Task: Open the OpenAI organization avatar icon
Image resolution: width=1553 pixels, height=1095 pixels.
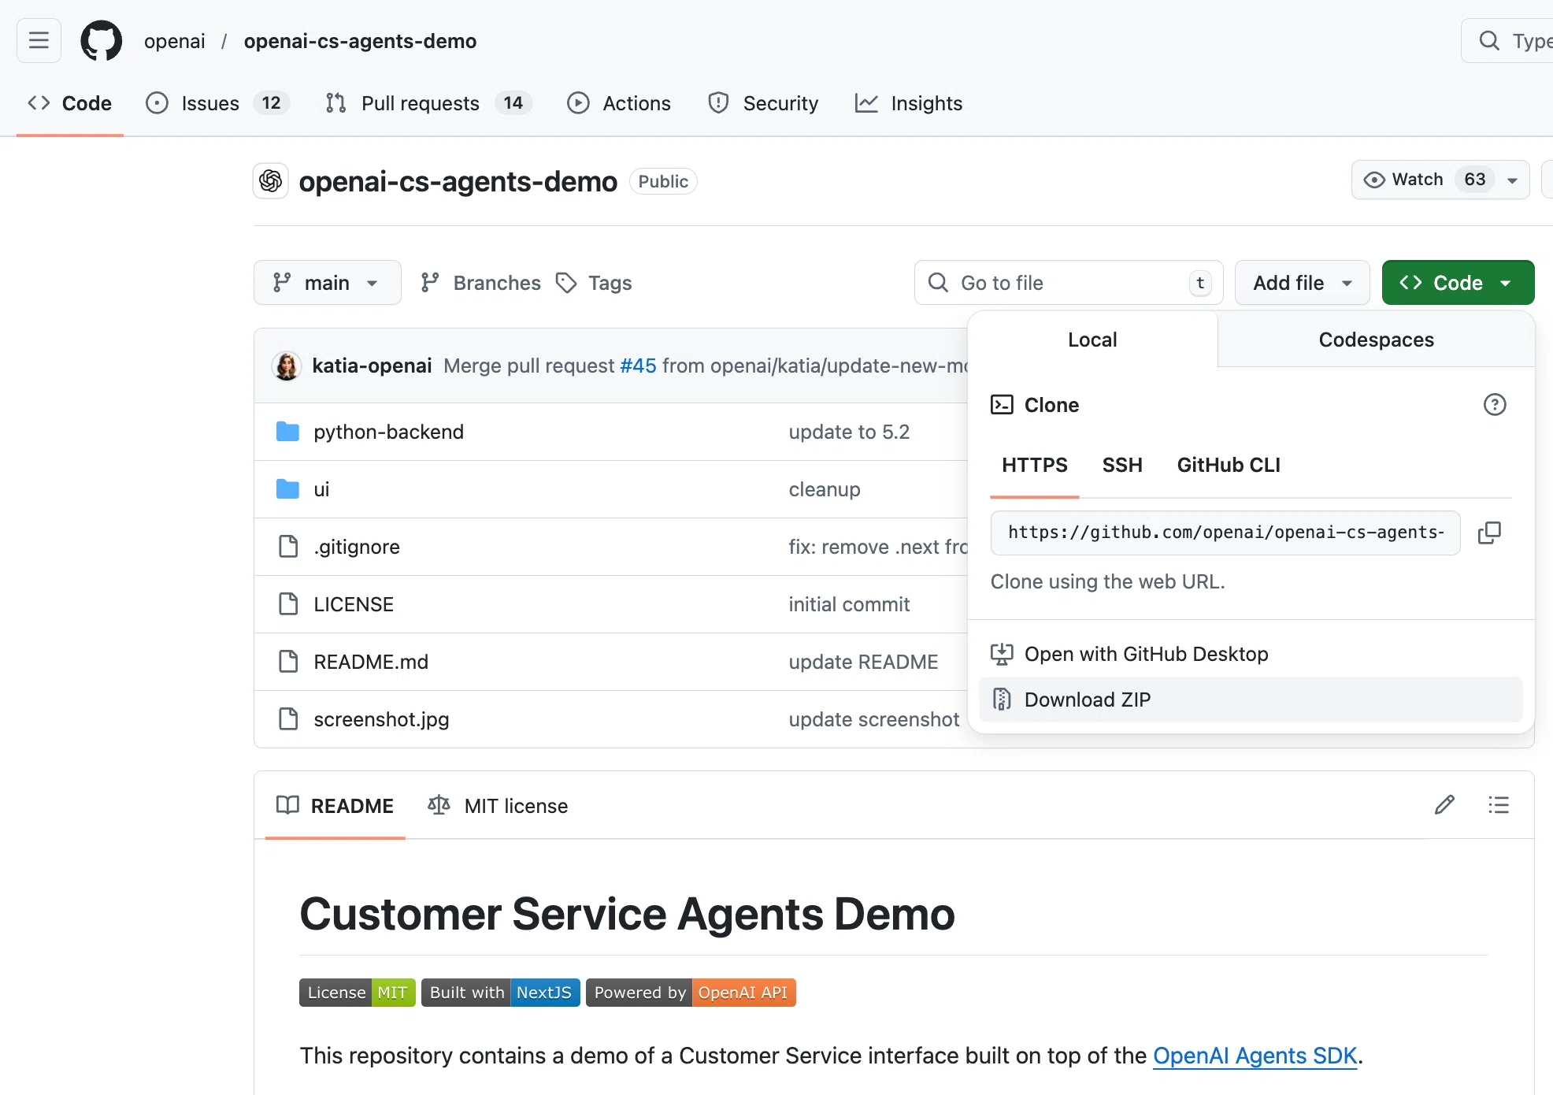Action: [270, 181]
